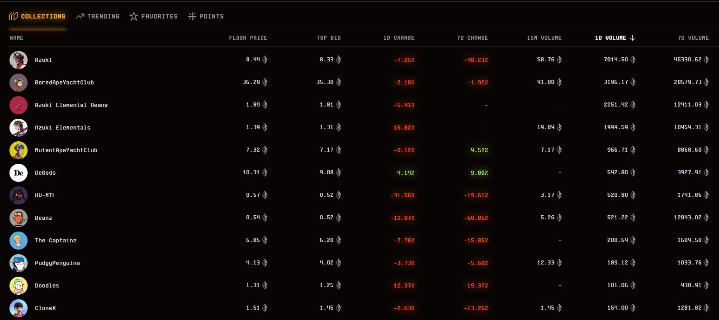This screenshot has height=320, width=719.
Task: Open the Azuki collection name
Action: (x=43, y=60)
